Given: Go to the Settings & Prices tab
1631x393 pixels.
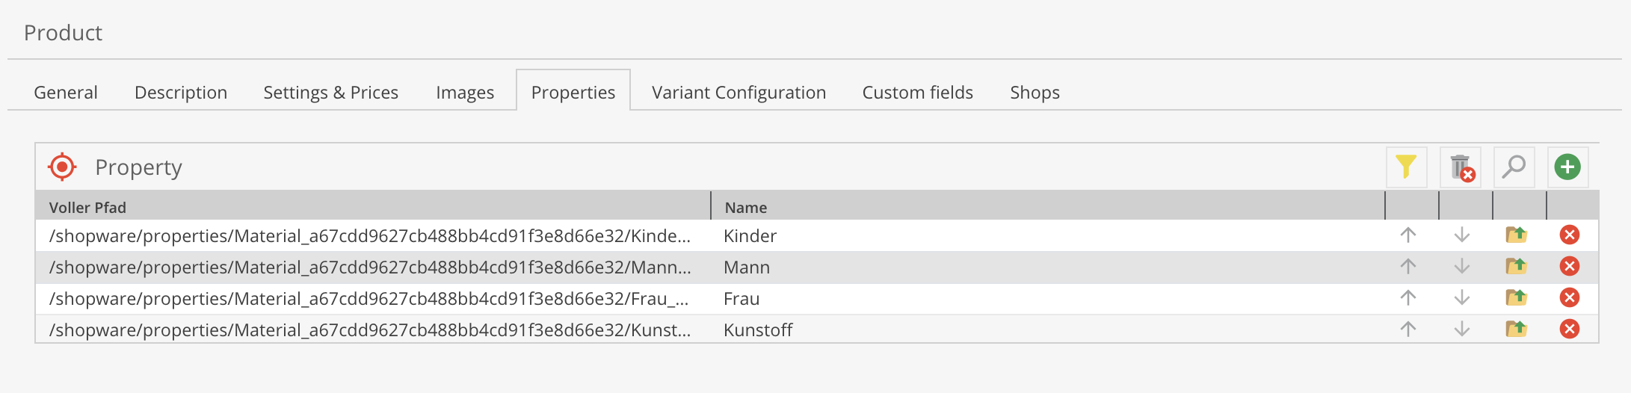Looking at the screenshot, I should [x=330, y=93].
